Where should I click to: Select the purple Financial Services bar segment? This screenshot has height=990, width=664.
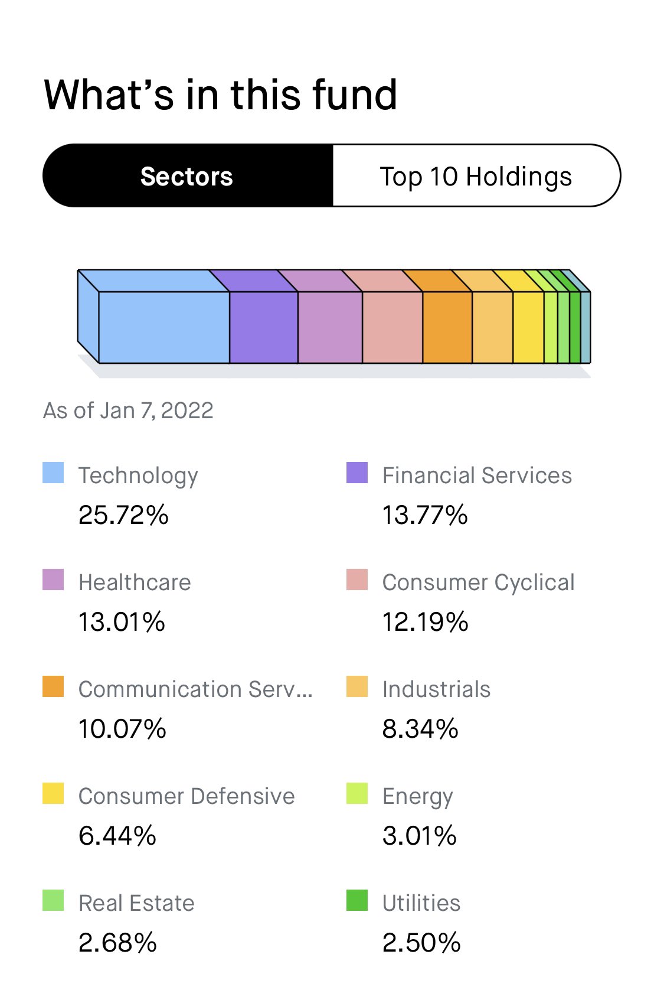point(264,327)
